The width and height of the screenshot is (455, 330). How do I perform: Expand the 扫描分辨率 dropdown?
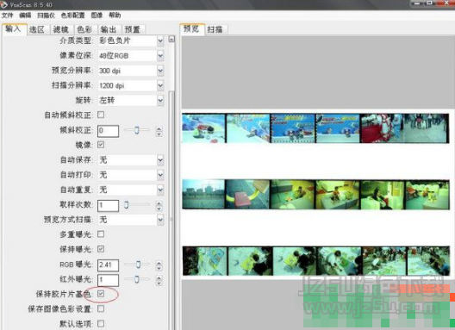(160, 85)
